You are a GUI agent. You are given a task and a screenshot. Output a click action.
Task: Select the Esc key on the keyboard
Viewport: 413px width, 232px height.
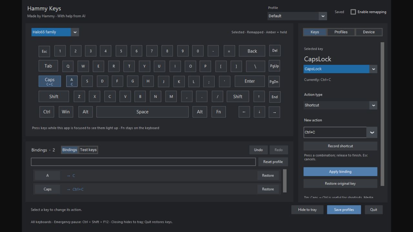coord(45,51)
